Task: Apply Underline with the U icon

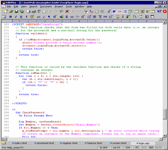Action: [x=21, y=17]
